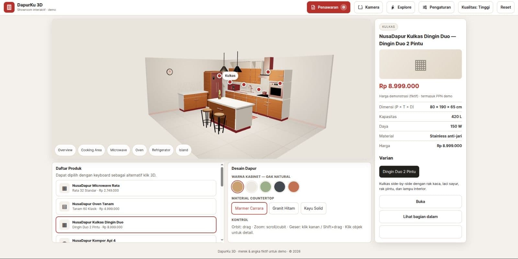
Task: Choose Kayu Solid countertop material
Action: (313, 208)
